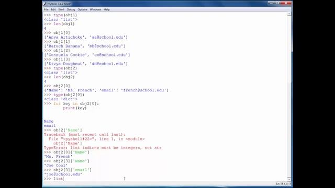Click the 'Ms. French' output line
This screenshot has height=188, width=335.
pyautogui.click(x=58, y=157)
